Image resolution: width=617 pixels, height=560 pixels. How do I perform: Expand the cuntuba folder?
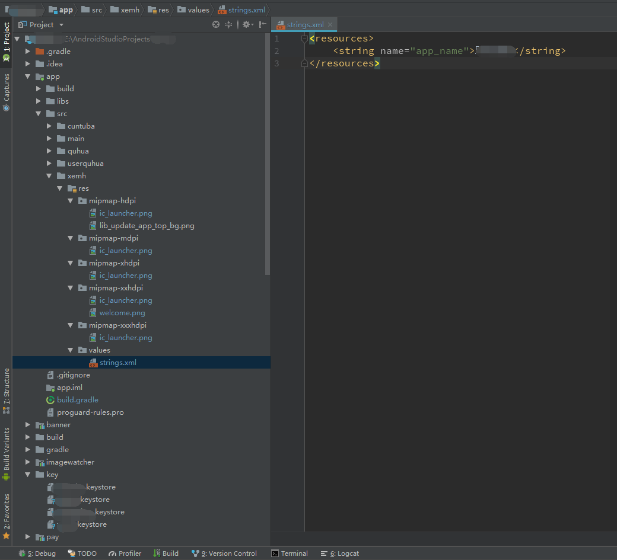49,126
